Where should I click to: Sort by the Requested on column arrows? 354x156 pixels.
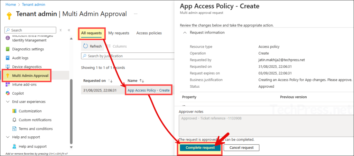(x=110, y=81)
